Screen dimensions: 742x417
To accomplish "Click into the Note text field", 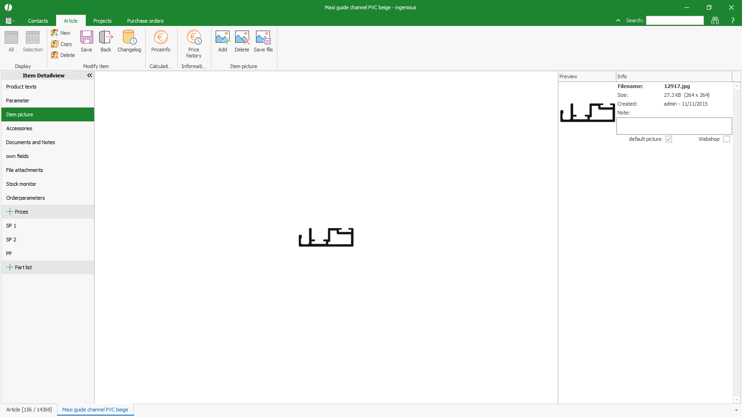I will 674,126.
